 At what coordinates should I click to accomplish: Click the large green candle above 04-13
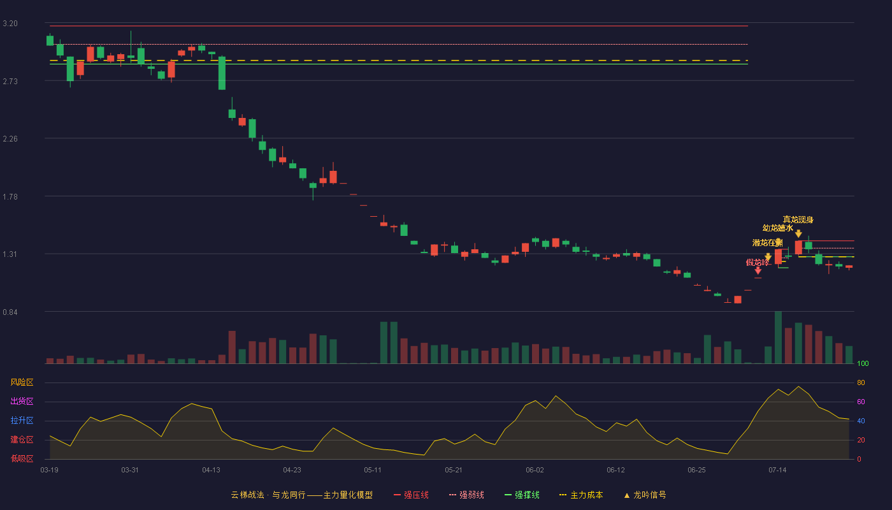[222, 73]
